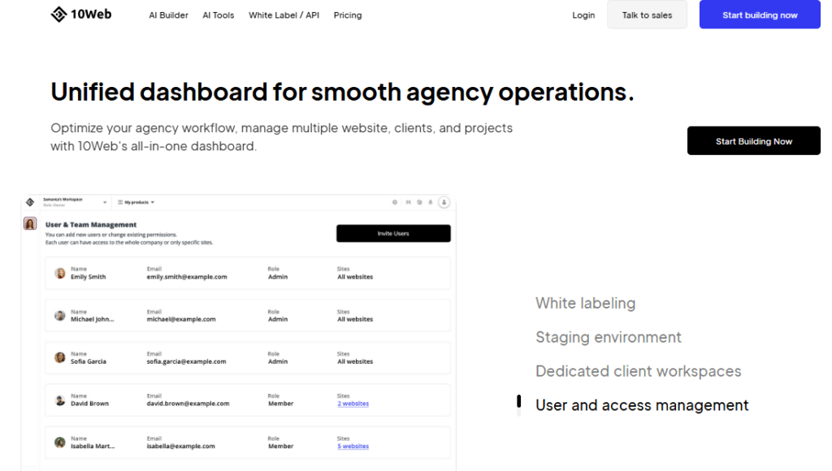Click Isabella's avatar thumbnail
832x471 pixels.
click(x=59, y=442)
